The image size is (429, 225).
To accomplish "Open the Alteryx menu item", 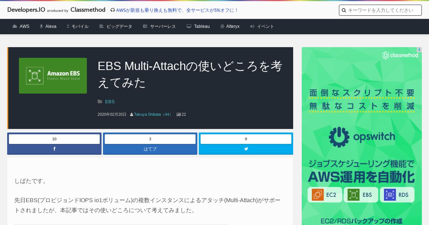I will point(233,26).
